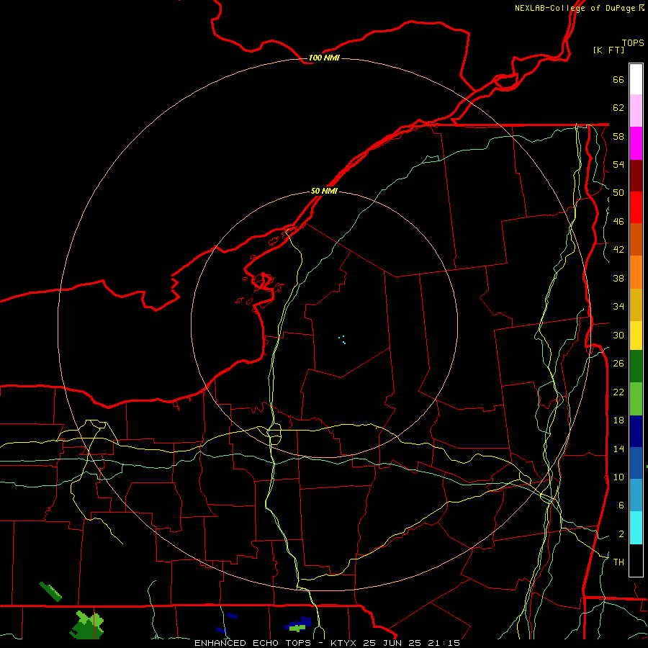Click the legend value 42
The width and height of the screenshot is (648, 648).
[x=618, y=250]
